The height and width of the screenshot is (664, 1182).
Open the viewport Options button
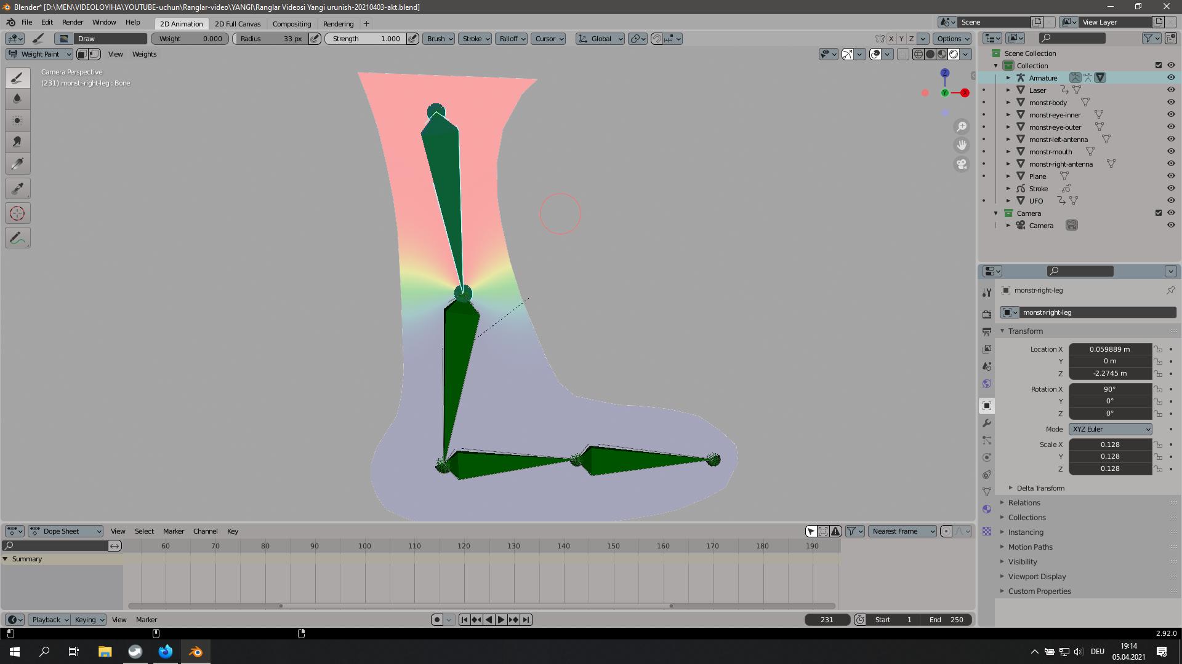(953, 39)
